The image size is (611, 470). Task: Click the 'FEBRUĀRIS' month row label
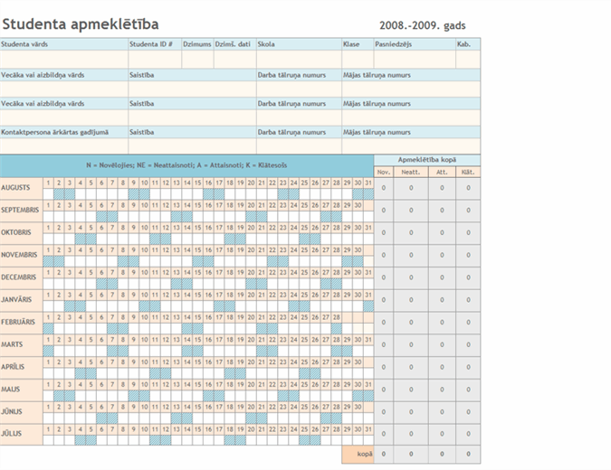click(21, 323)
